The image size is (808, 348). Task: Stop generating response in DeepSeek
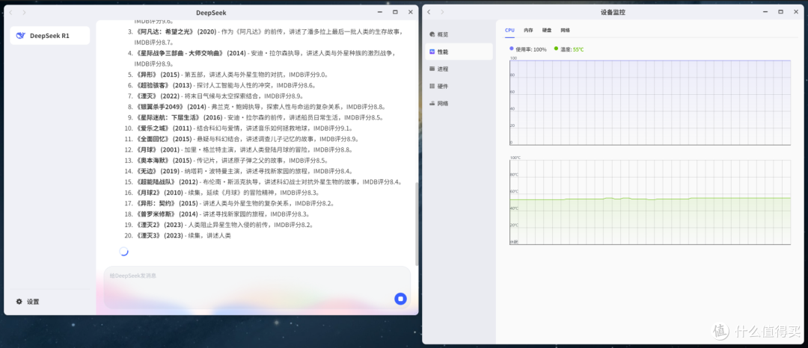coord(400,299)
